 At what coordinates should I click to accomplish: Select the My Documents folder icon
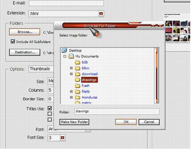[x=71, y=56]
